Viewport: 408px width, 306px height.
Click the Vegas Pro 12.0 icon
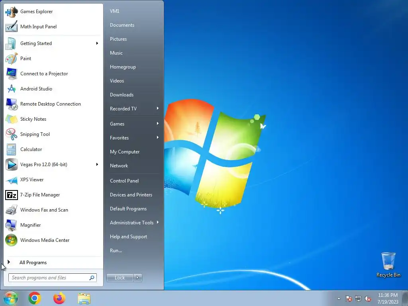tap(12, 165)
